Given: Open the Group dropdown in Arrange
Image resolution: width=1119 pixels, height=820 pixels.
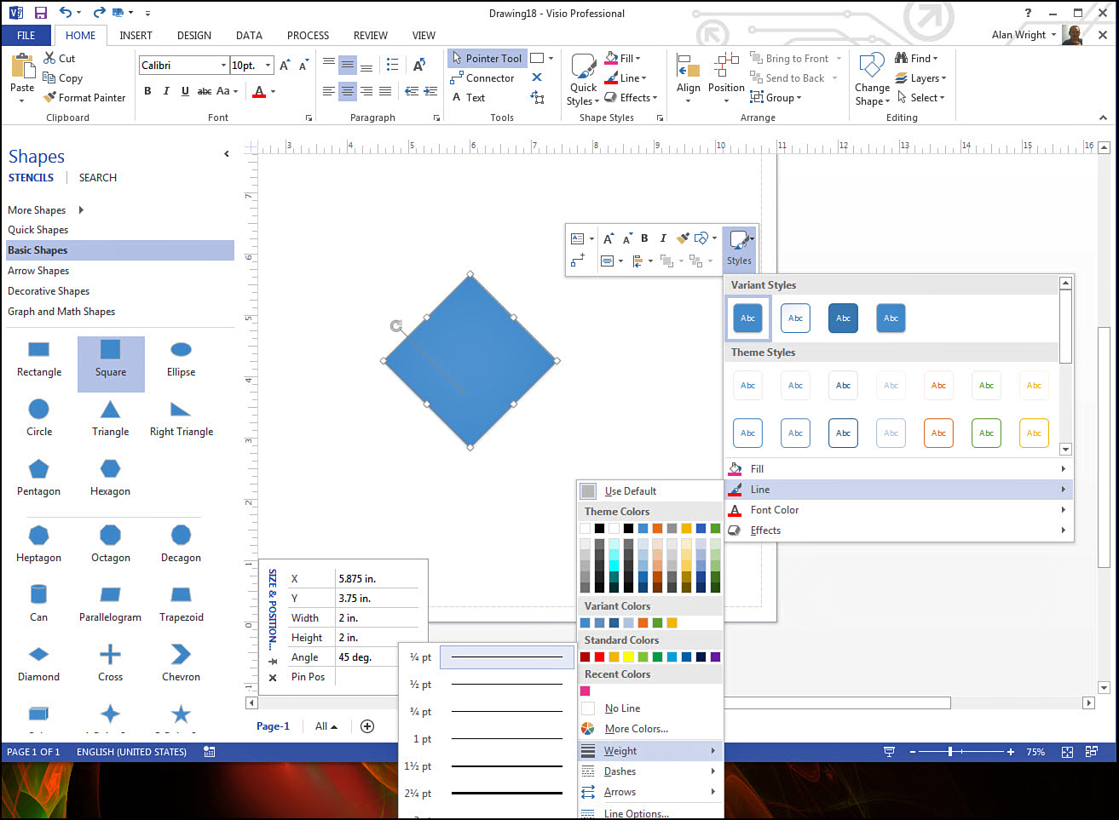Looking at the screenshot, I should point(776,97).
